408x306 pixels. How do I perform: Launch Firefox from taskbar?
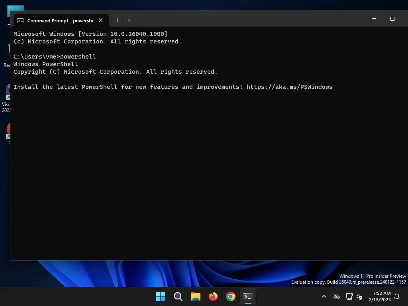click(213, 296)
